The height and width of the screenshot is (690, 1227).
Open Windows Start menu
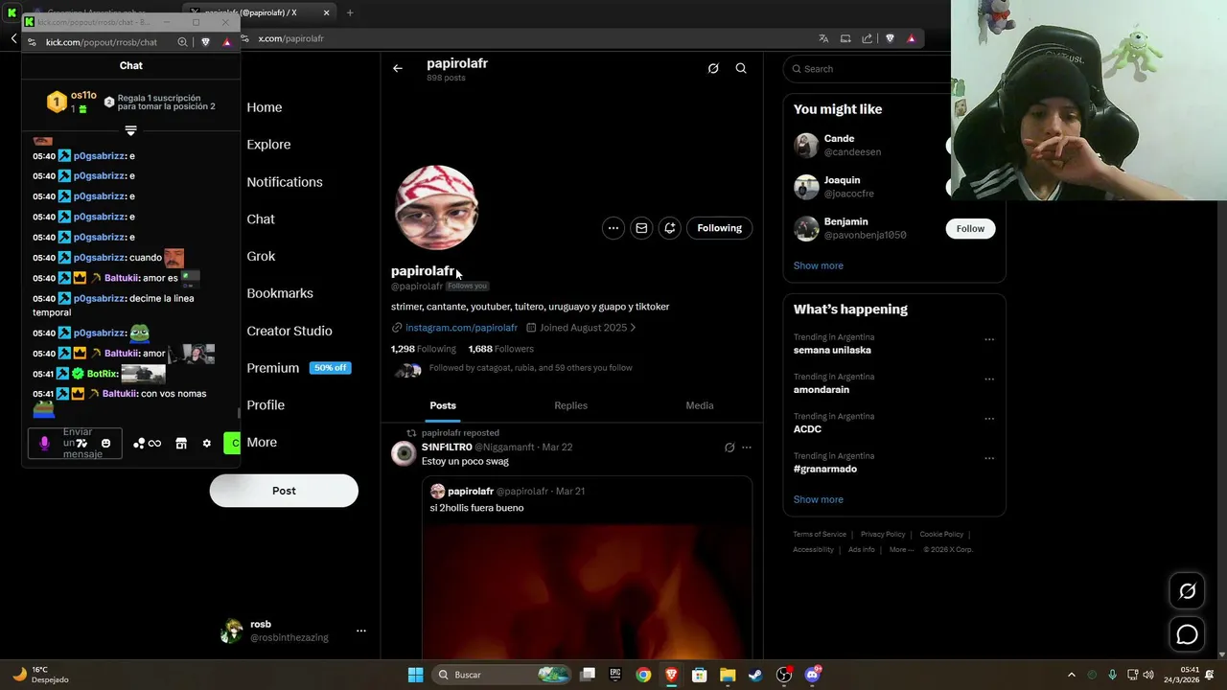tap(415, 675)
